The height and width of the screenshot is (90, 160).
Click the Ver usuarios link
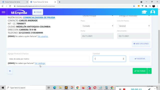click(x=43, y=36)
